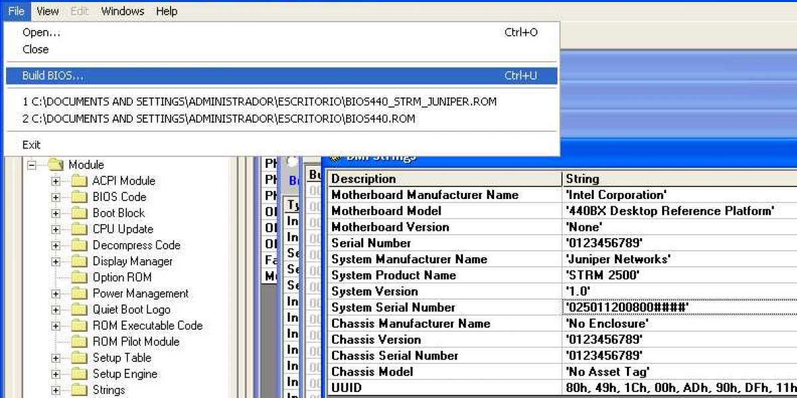Expand the Boot Block node
This screenshot has height=398, width=797.
(56, 213)
